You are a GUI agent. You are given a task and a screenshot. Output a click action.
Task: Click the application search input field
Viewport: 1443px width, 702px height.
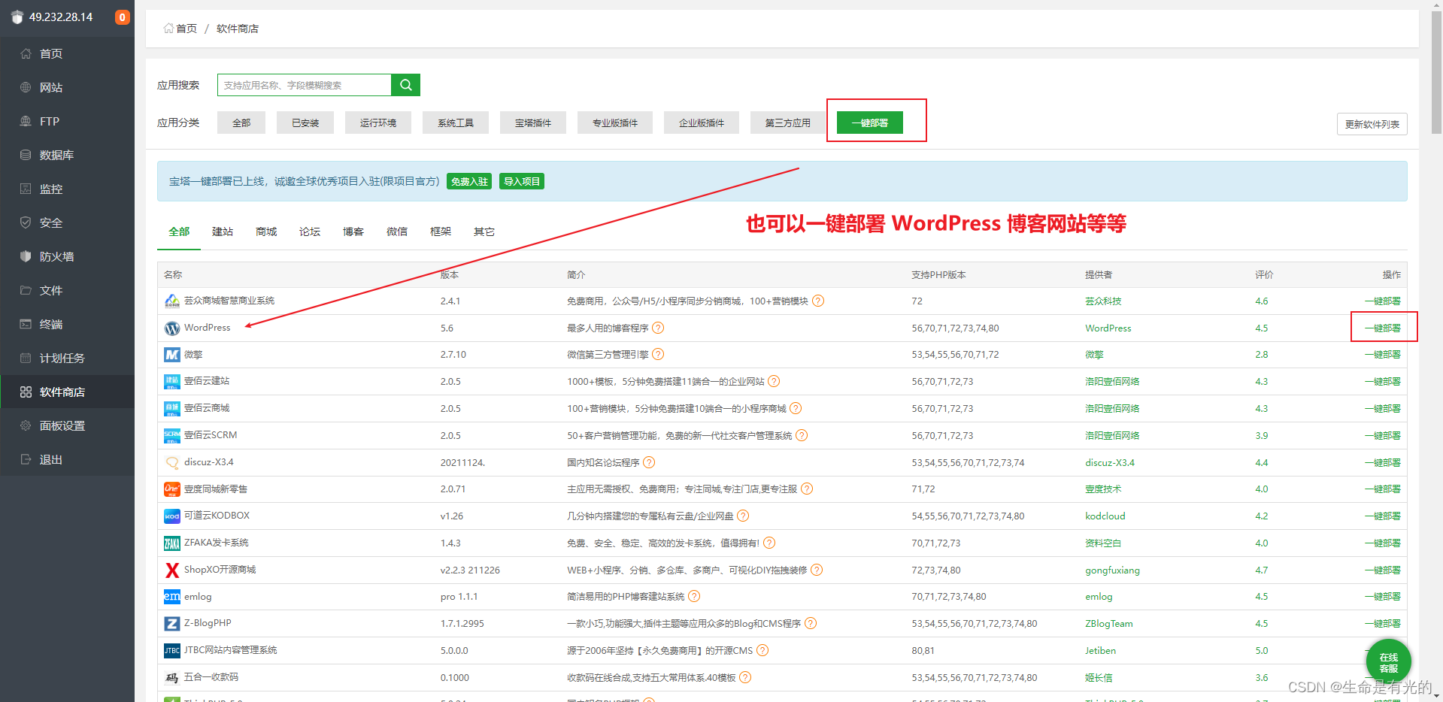305,85
